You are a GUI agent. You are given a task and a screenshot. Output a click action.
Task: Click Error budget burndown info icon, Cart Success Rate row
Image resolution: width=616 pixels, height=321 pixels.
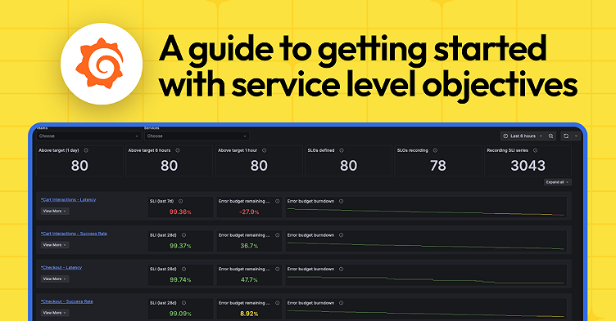(341, 235)
